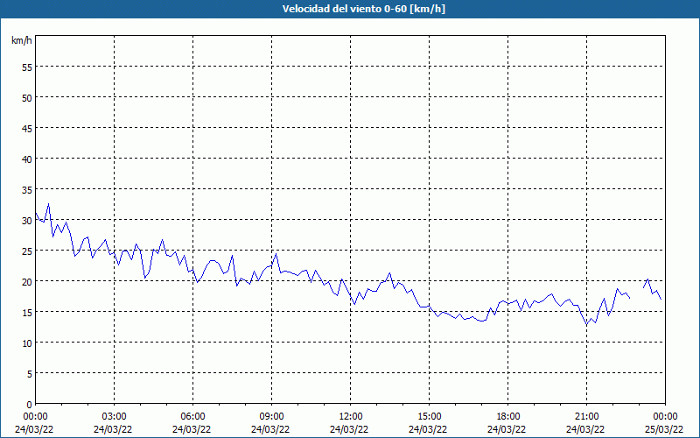Select the '5' y-axis label
This screenshot has height=438, width=700.
pos(30,374)
